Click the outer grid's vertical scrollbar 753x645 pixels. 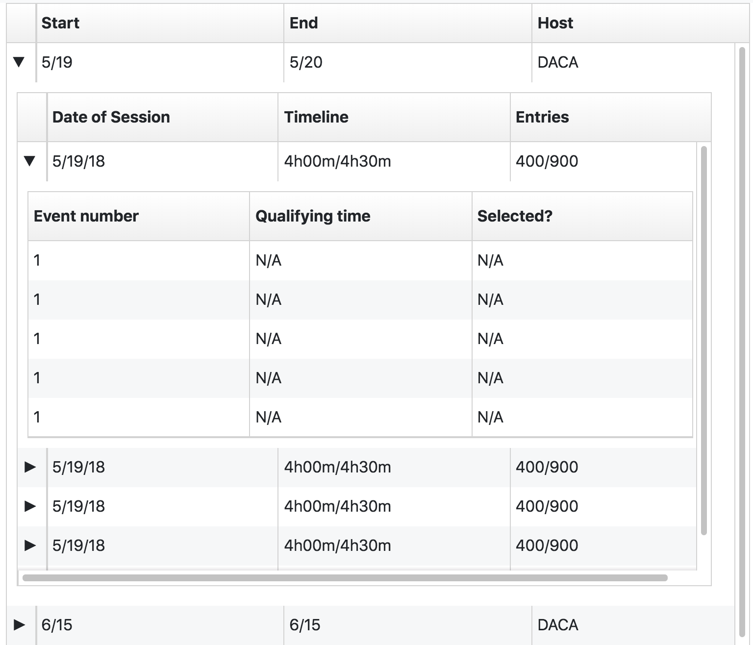tap(742, 343)
